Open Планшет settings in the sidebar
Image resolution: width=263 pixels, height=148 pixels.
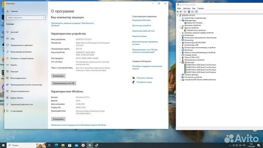point(14,72)
